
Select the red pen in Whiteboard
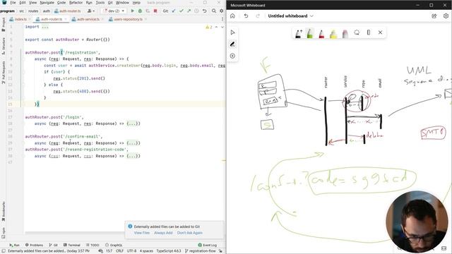point(321,33)
